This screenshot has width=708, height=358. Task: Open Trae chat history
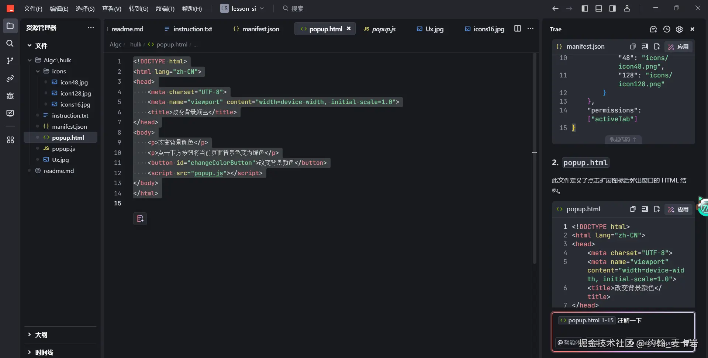tap(666, 29)
